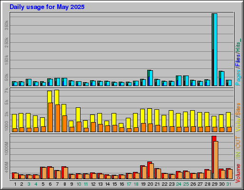
Task: Select the day 31 axis label
Action: coord(229,184)
